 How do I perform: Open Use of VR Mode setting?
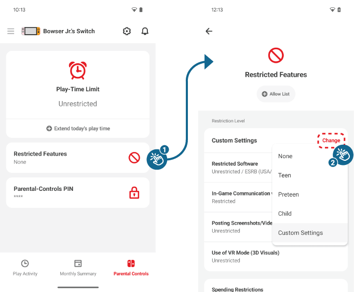[246, 256]
